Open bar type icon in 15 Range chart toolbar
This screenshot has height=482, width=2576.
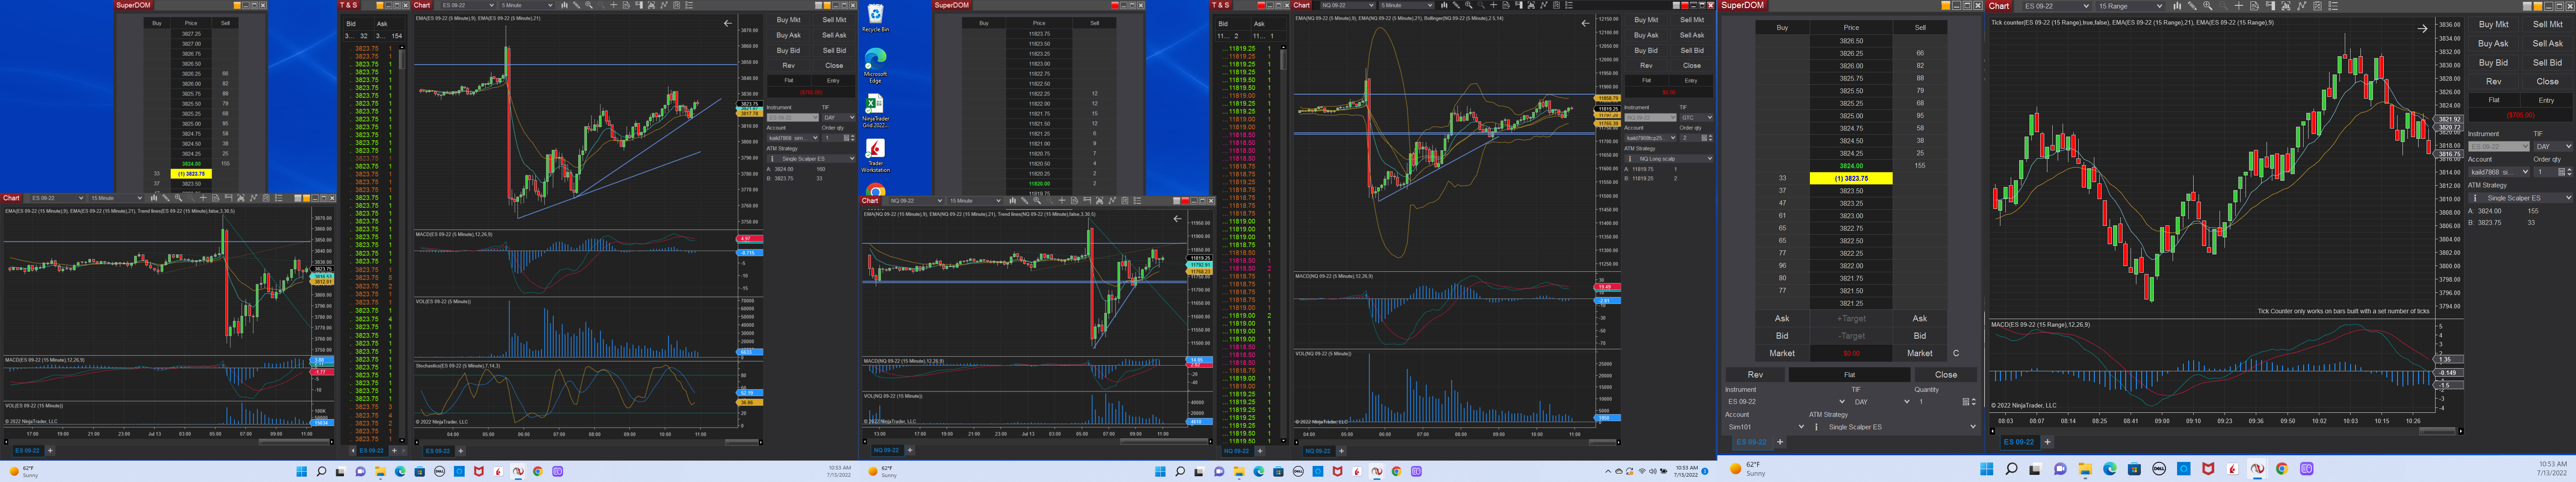(2178, 6)
